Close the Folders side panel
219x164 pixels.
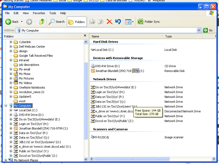(85, 36)
